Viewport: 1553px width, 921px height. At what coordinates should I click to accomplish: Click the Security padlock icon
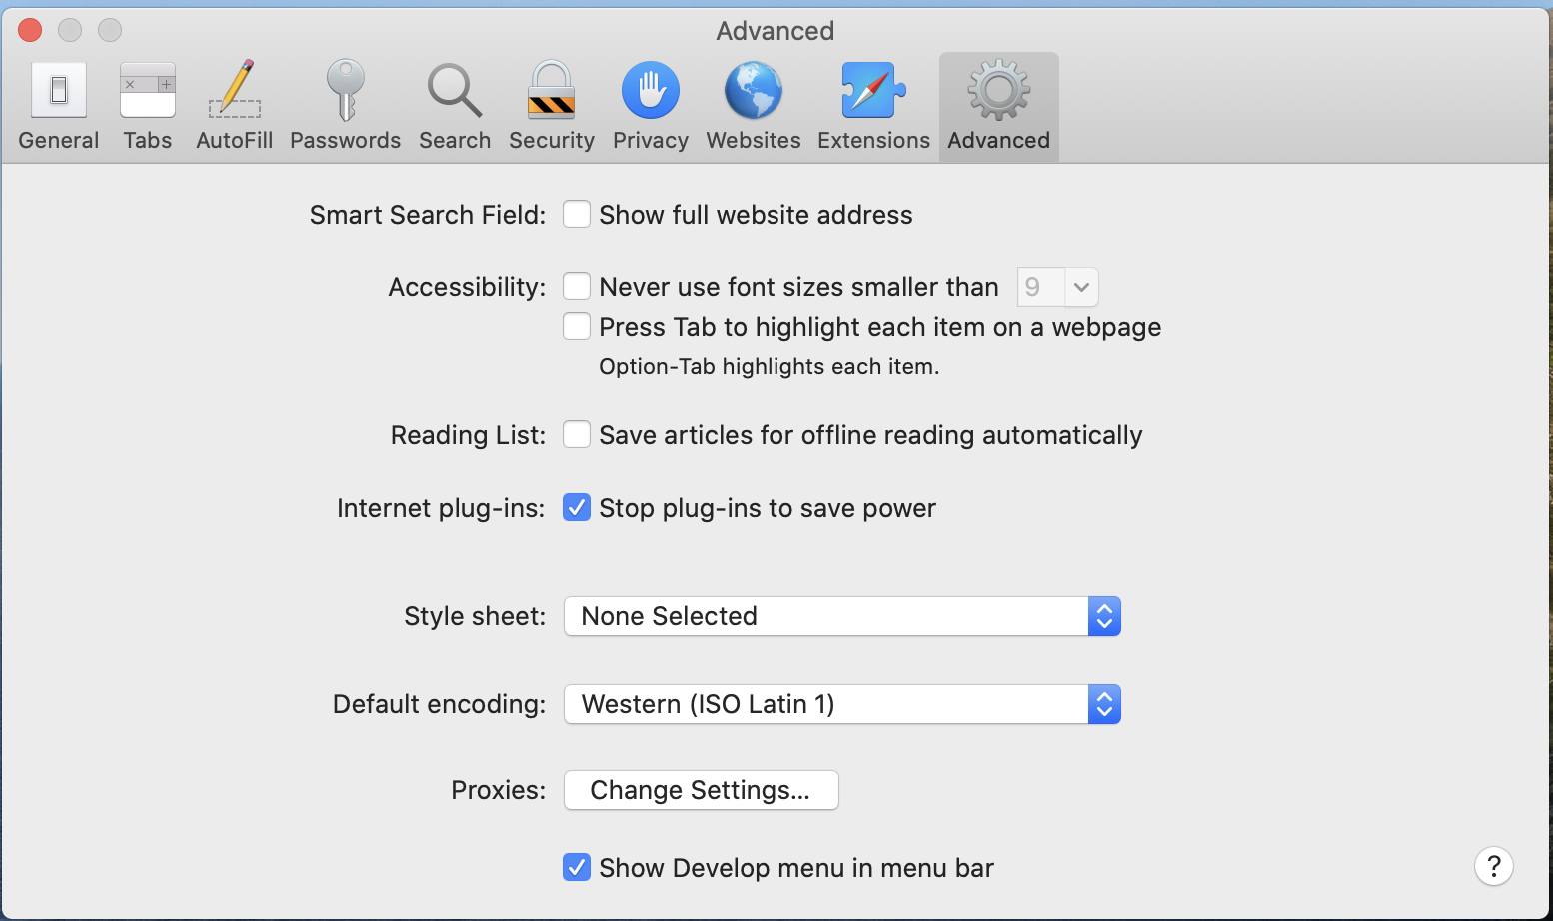(x=551, y=106)
